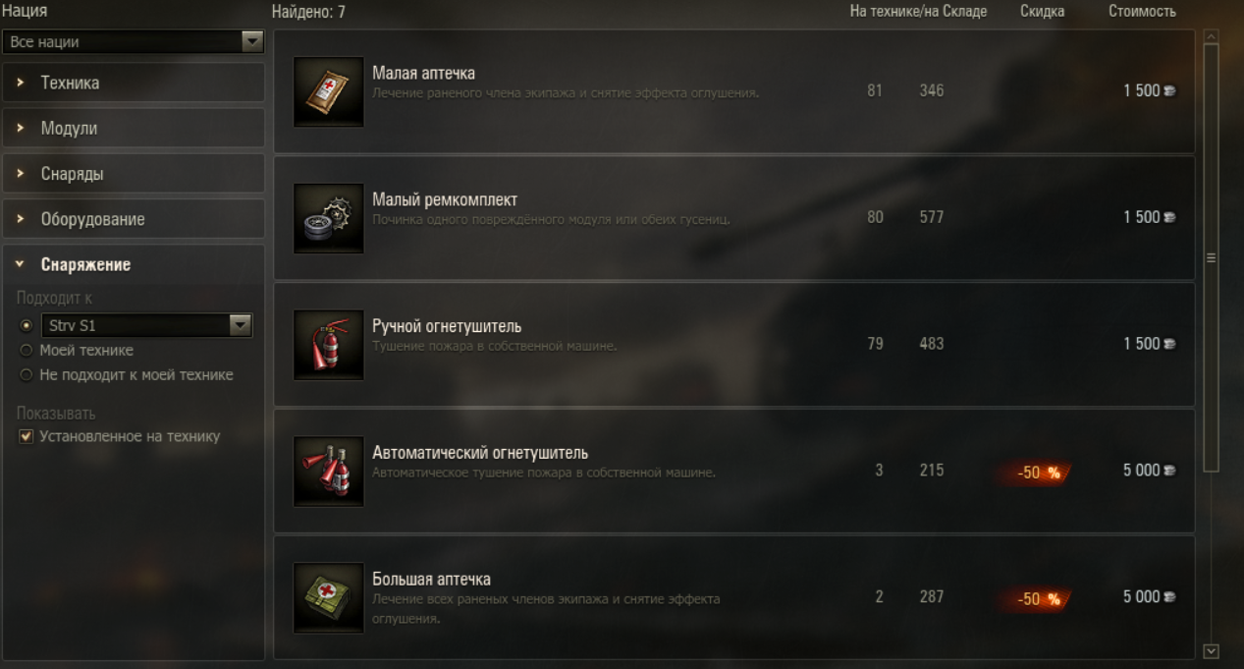The height and width of the screenshot is (669, 1244).
Task: Open the Оборудование category
Action: [x=134, y=219]
